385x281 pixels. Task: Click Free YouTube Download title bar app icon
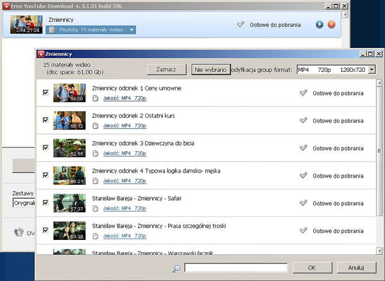pos(6,6)
